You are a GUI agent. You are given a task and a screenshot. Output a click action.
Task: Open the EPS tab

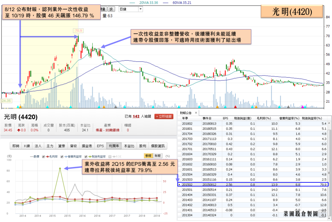tap(100, 146)
